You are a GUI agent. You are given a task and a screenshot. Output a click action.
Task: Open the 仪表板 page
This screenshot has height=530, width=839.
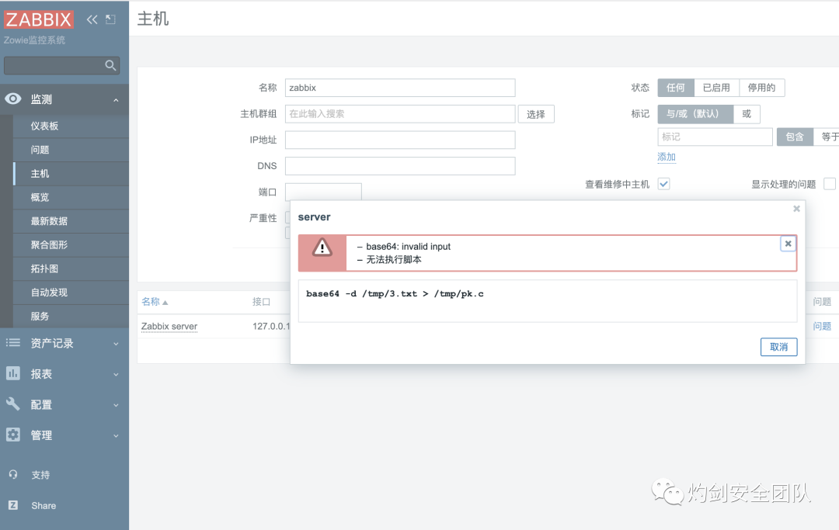(71, 126)
